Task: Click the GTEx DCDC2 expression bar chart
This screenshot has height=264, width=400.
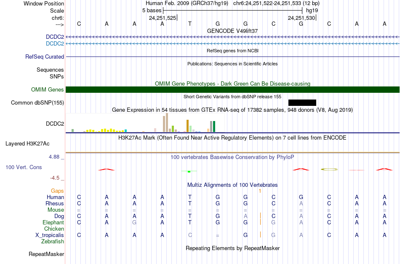Action: [145, 123]
